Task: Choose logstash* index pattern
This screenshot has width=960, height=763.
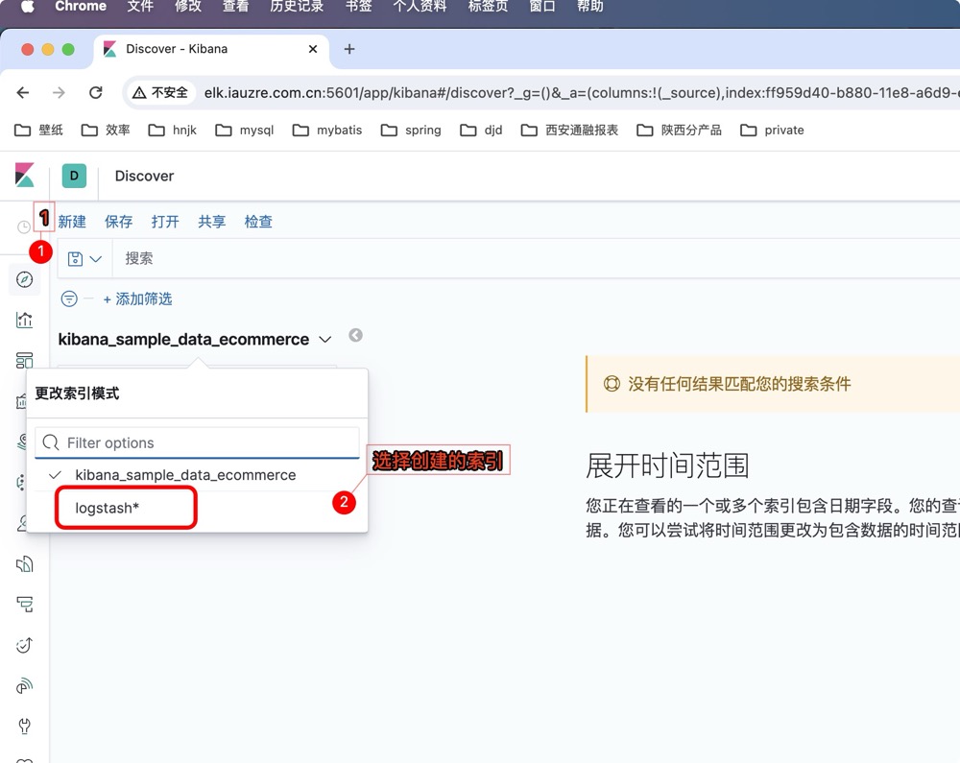Action: pyautogui.click(x=108, y=508)
